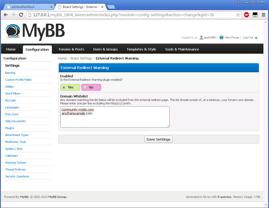Reload the page with refresh icon
Viewport: 269px width, 208px height.
click(x=21, y=15)
